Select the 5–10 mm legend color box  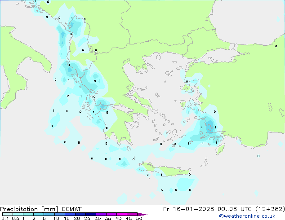(x=49, y=214)
